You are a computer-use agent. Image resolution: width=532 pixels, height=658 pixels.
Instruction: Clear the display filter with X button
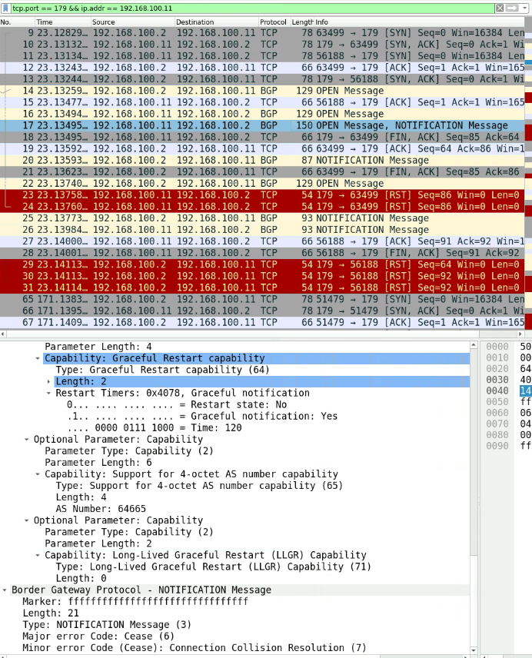coord(500,8)
